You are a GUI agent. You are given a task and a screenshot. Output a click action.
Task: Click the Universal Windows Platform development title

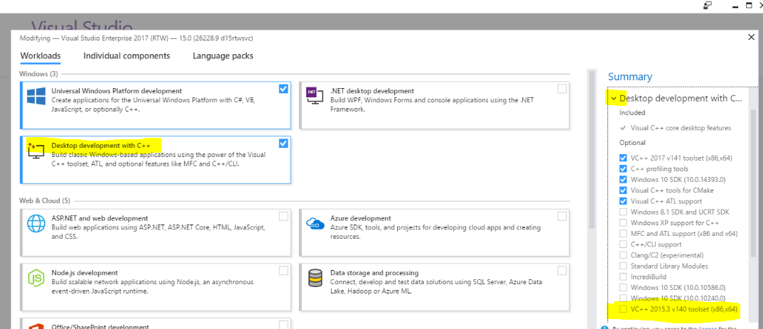pos(117,91)
